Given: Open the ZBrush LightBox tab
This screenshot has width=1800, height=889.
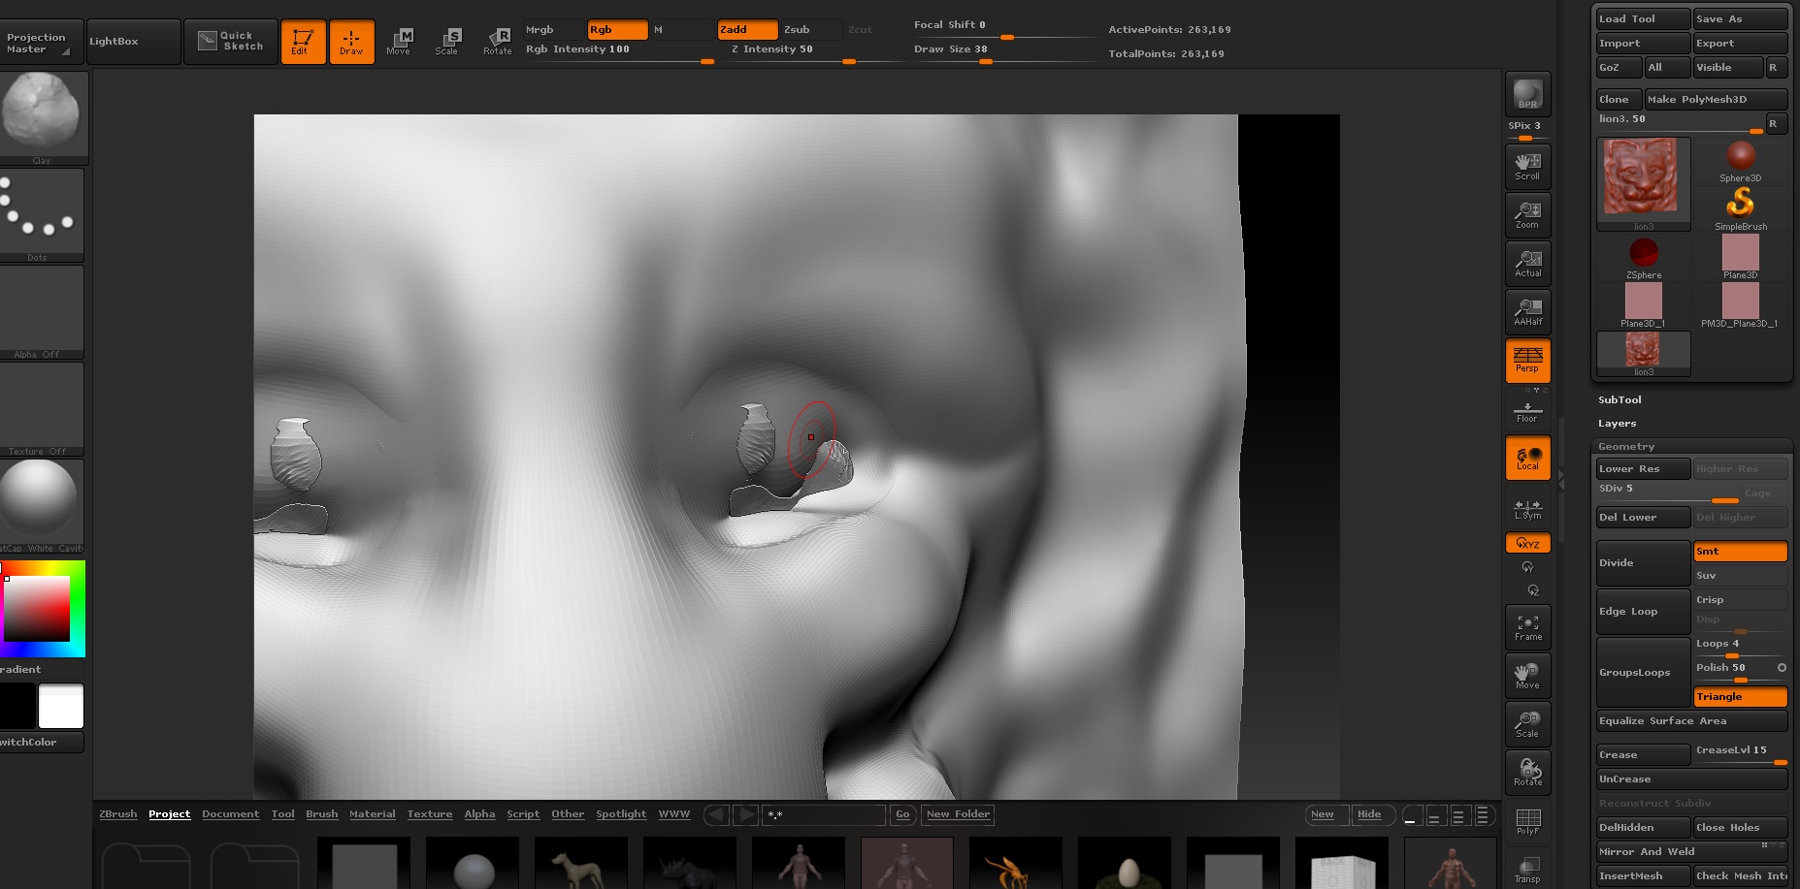Looking at the screenshot, I should 118,814.
